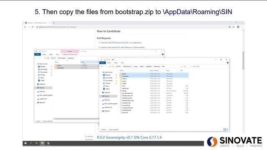The image size is (267, 150).
Task: Click up-folder arrow in SIN explorer window
Action: (x=110, y=67)
